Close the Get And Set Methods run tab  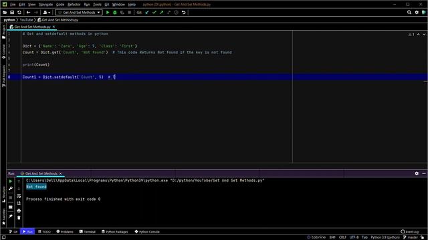[x=61, y=173]
